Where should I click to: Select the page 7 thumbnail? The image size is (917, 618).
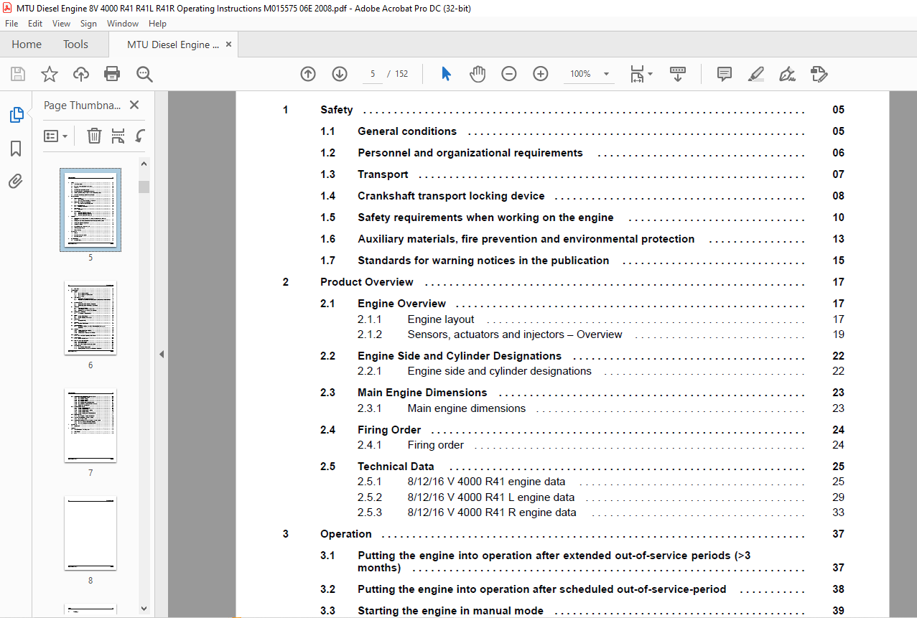tap(90, 426)
